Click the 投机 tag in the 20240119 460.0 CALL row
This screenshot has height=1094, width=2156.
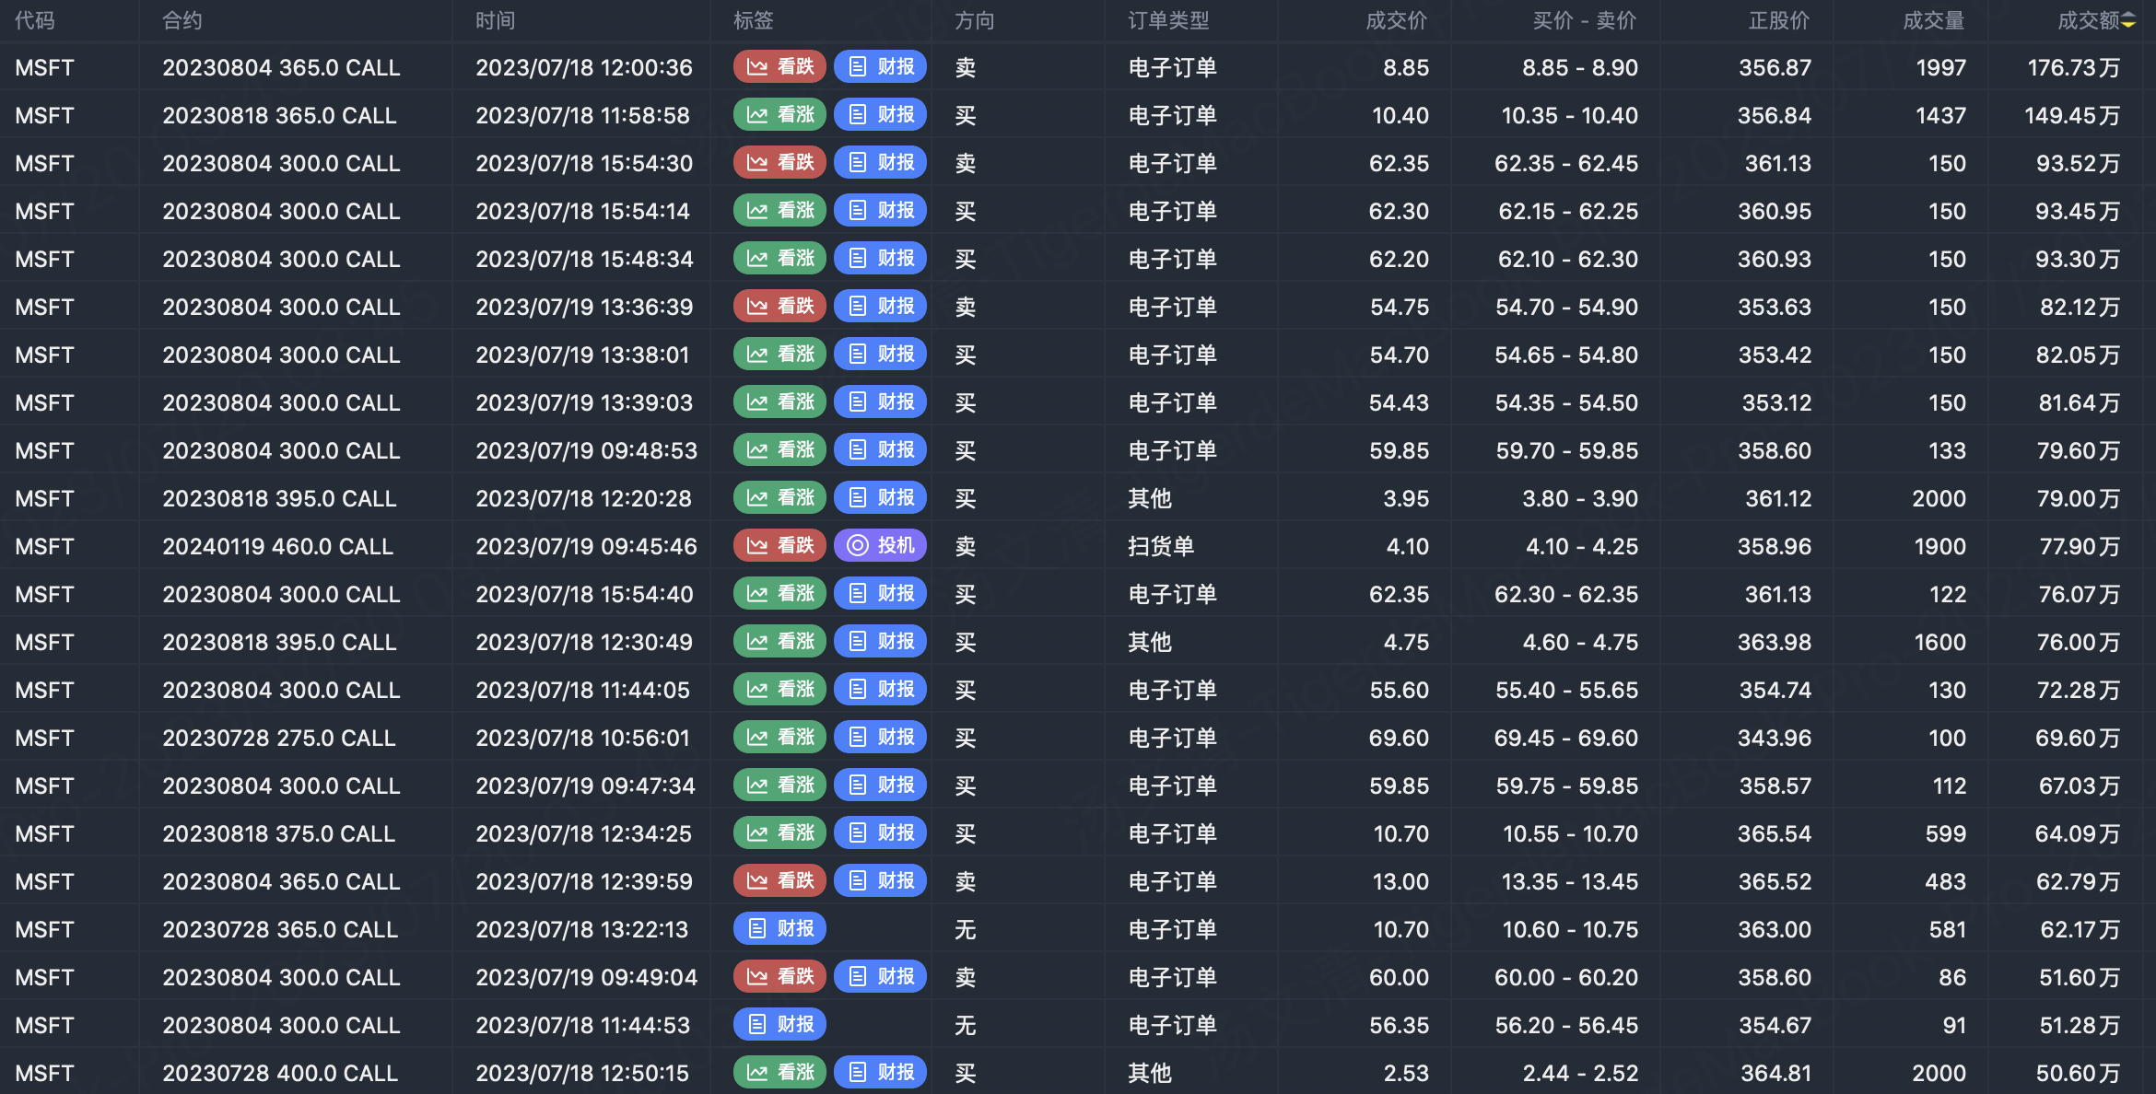point(880,545)
